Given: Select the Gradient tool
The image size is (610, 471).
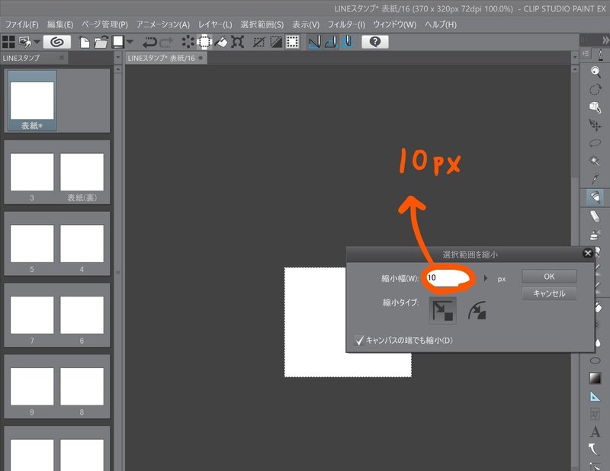Looking at the screenshot, I should click(x=595, y=378).
